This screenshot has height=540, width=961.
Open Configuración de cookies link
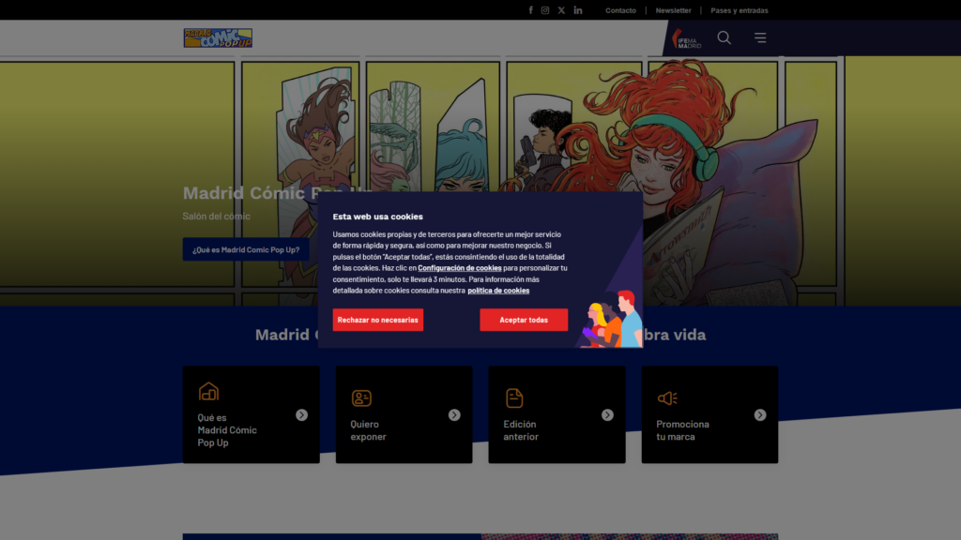coord(460,268)
